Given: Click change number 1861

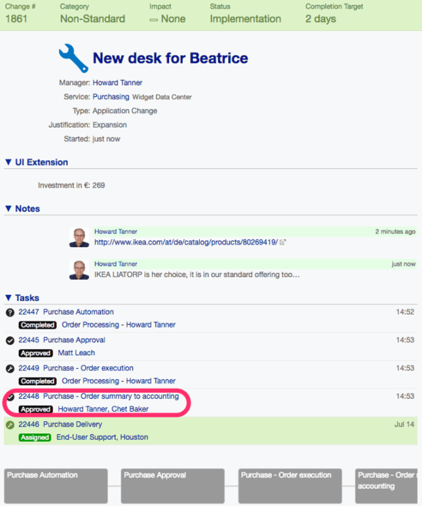Looking at the screenshot, I should tap(17, 19).
